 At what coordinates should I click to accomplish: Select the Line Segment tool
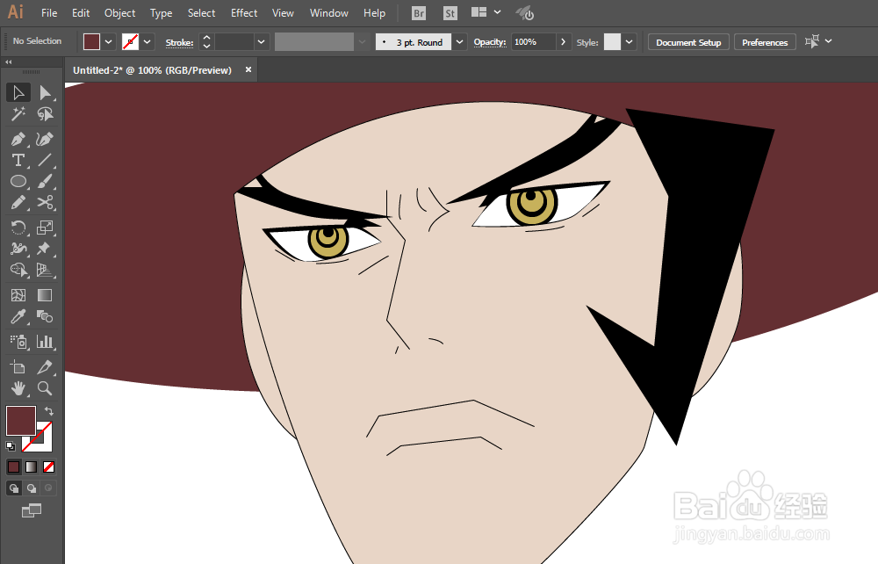point(45,160)
